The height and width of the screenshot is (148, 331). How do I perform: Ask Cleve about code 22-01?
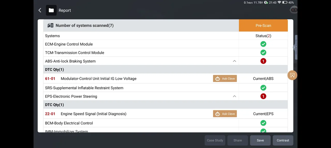click(225, 114)
